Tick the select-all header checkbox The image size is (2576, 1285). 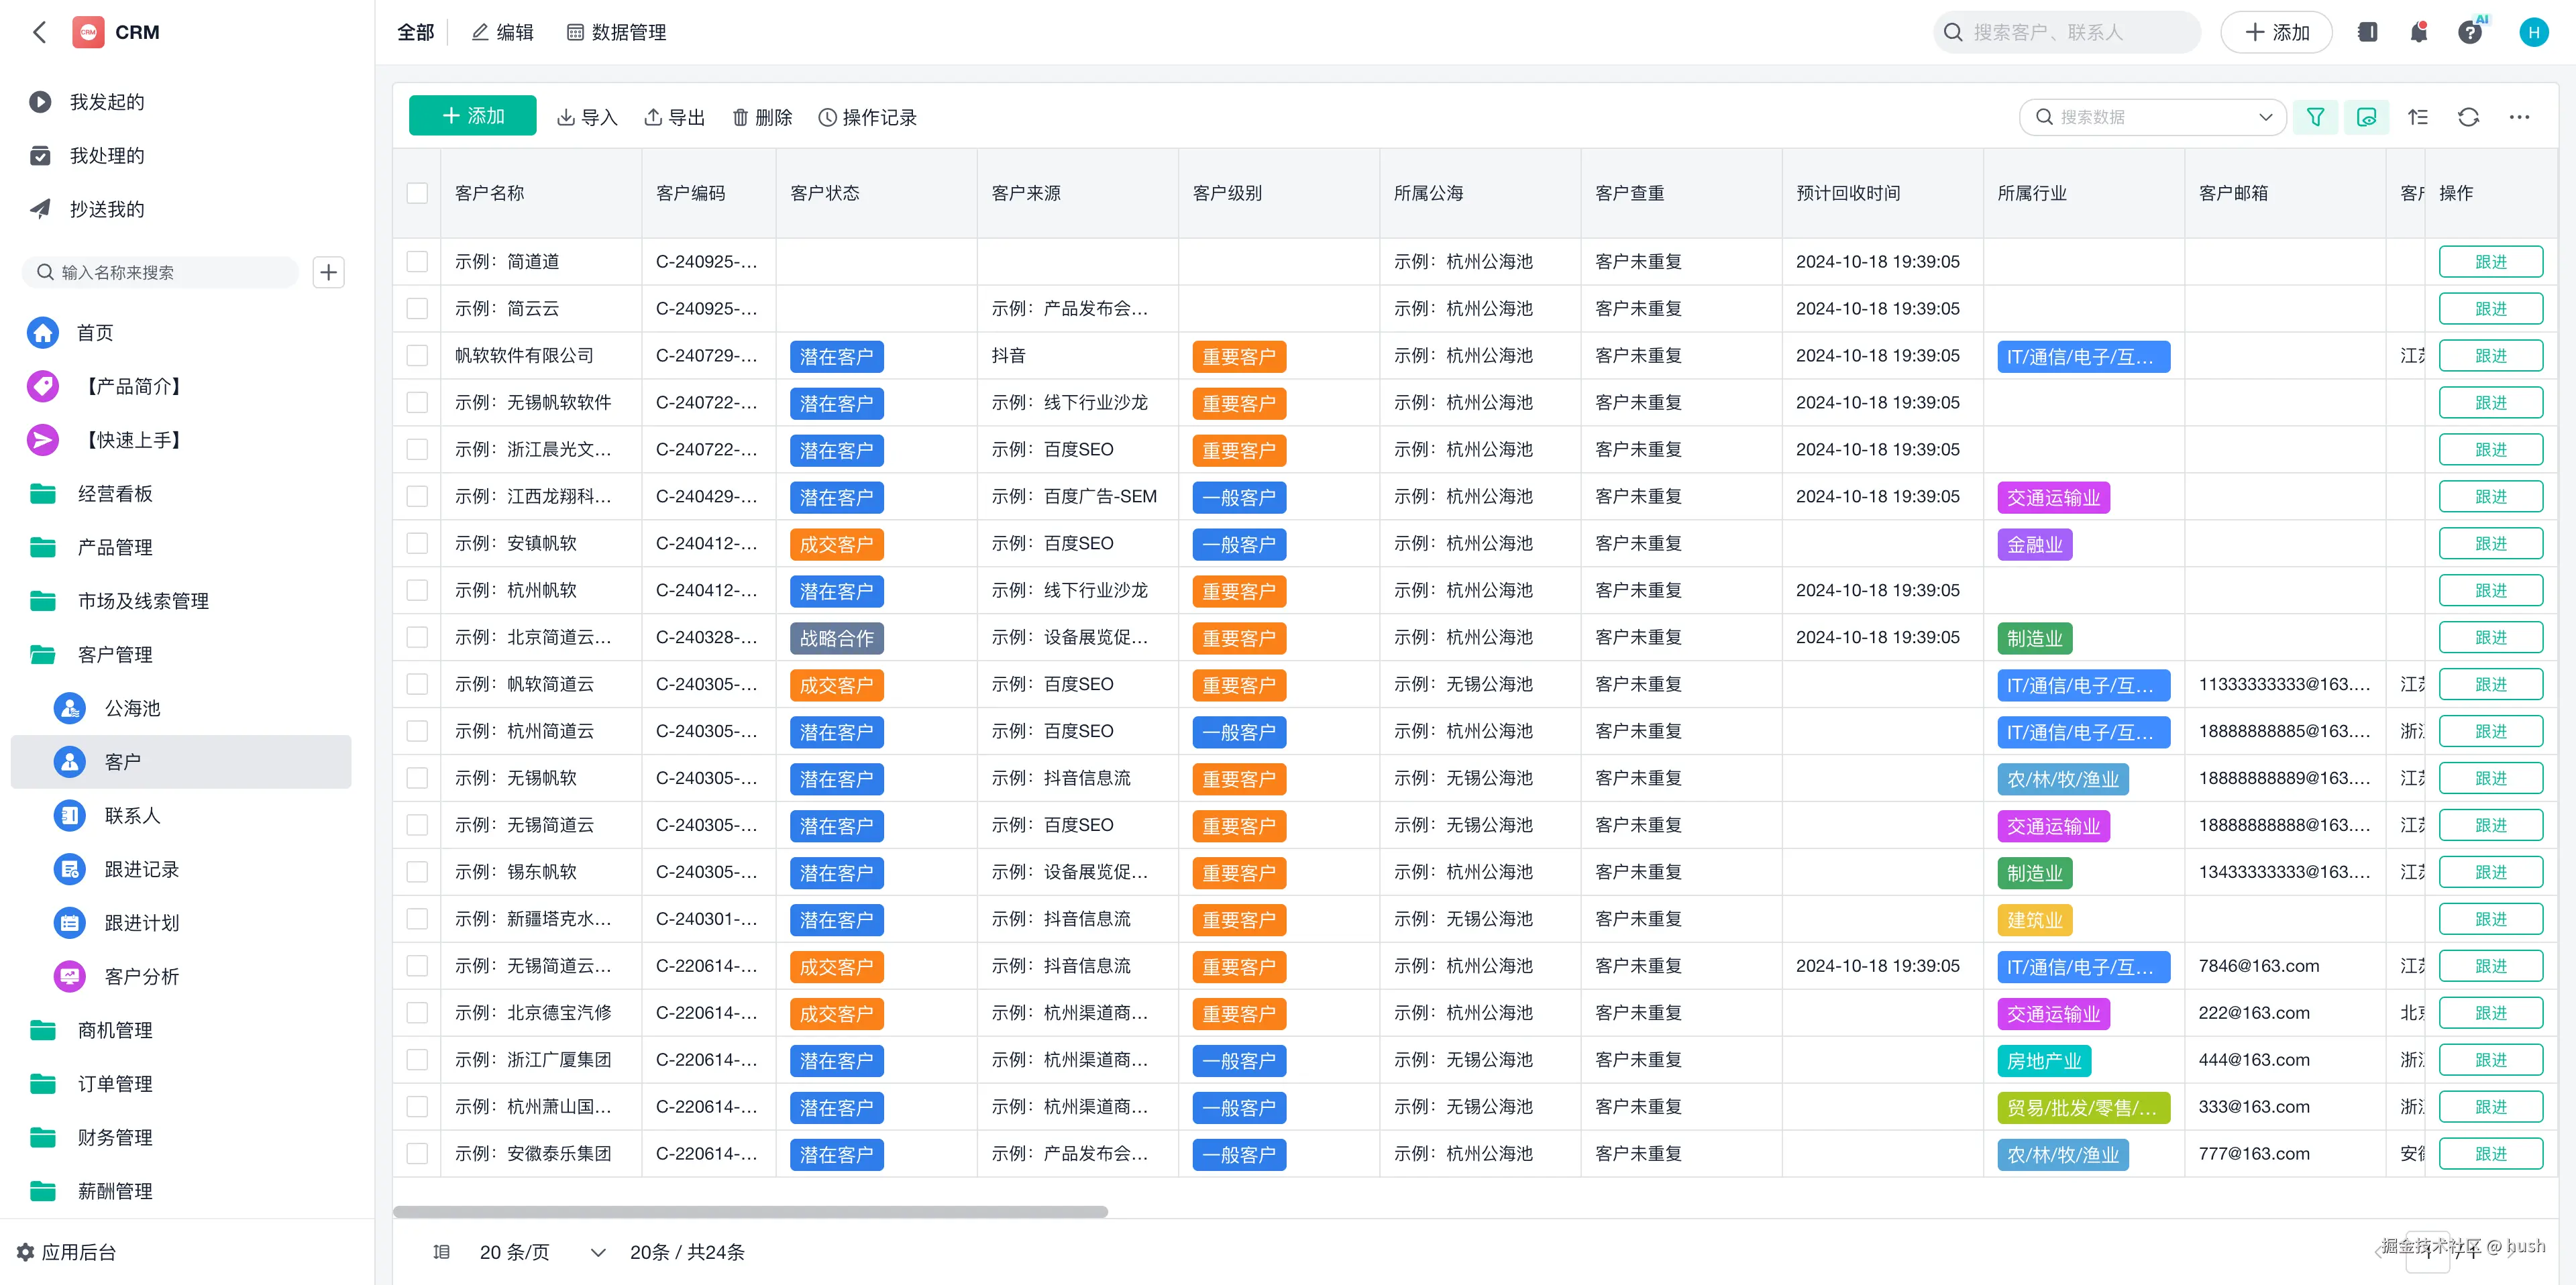pyautogui.click(x=417, y=193)
